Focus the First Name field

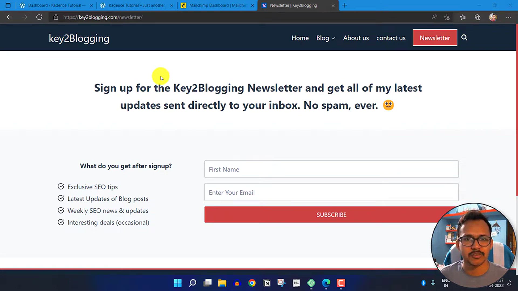pos(331,169)
